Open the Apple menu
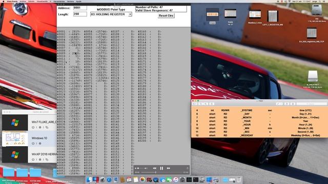Viewport: 328px width, 184px height. 4,1
